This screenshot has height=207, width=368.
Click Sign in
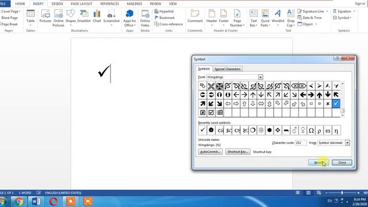point(360,3)
